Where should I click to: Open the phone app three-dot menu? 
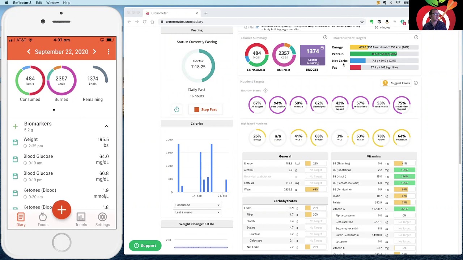pyautogui.click(x=109, y=52)
